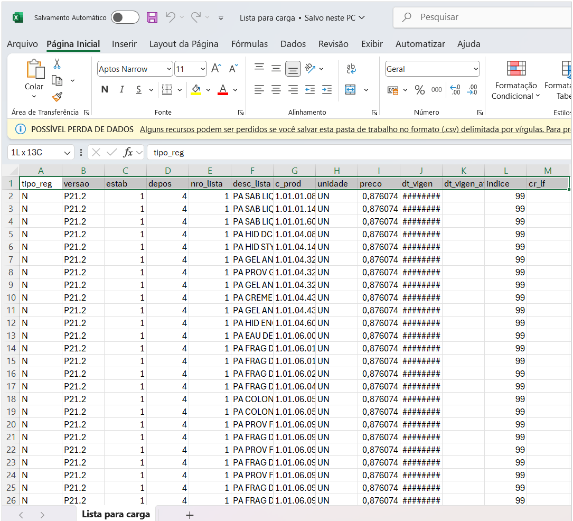
Task: Click the yellow fill color bucket
Action: 196,90
